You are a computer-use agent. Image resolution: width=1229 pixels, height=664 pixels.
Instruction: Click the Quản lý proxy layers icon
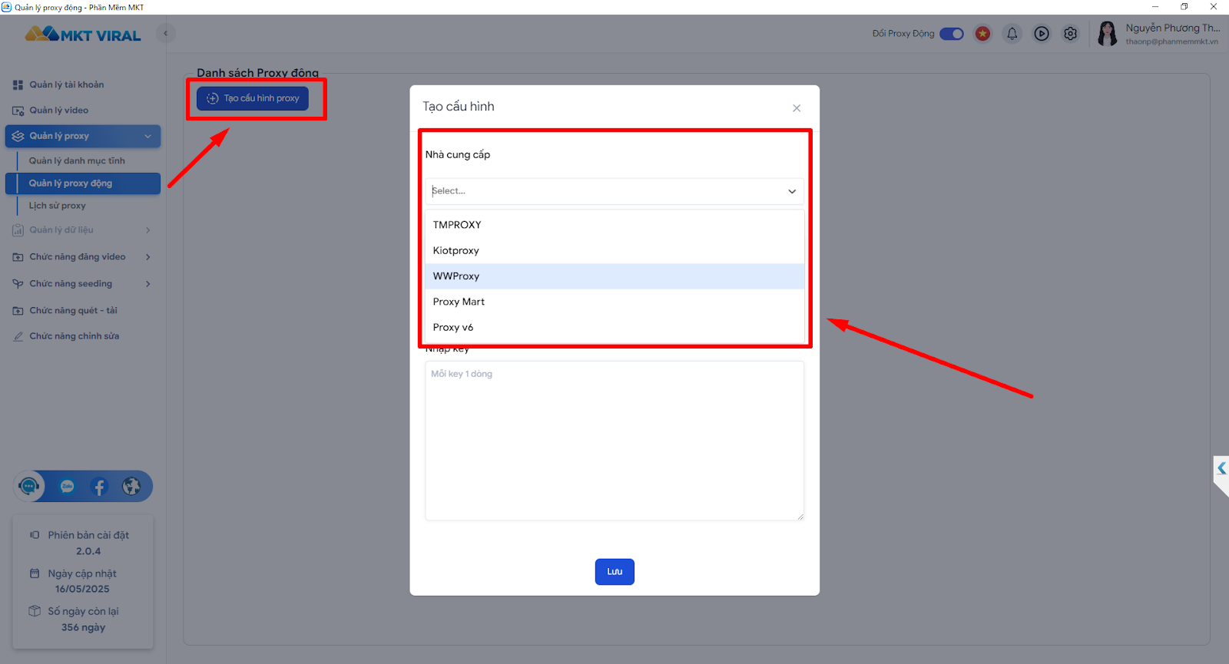coord(18,137)
